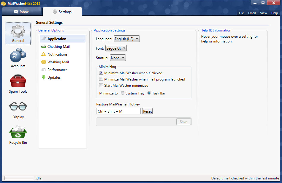Click the Performance gauge icon
Viewport: 282px width, 183px height.
[x=44, y=70]
